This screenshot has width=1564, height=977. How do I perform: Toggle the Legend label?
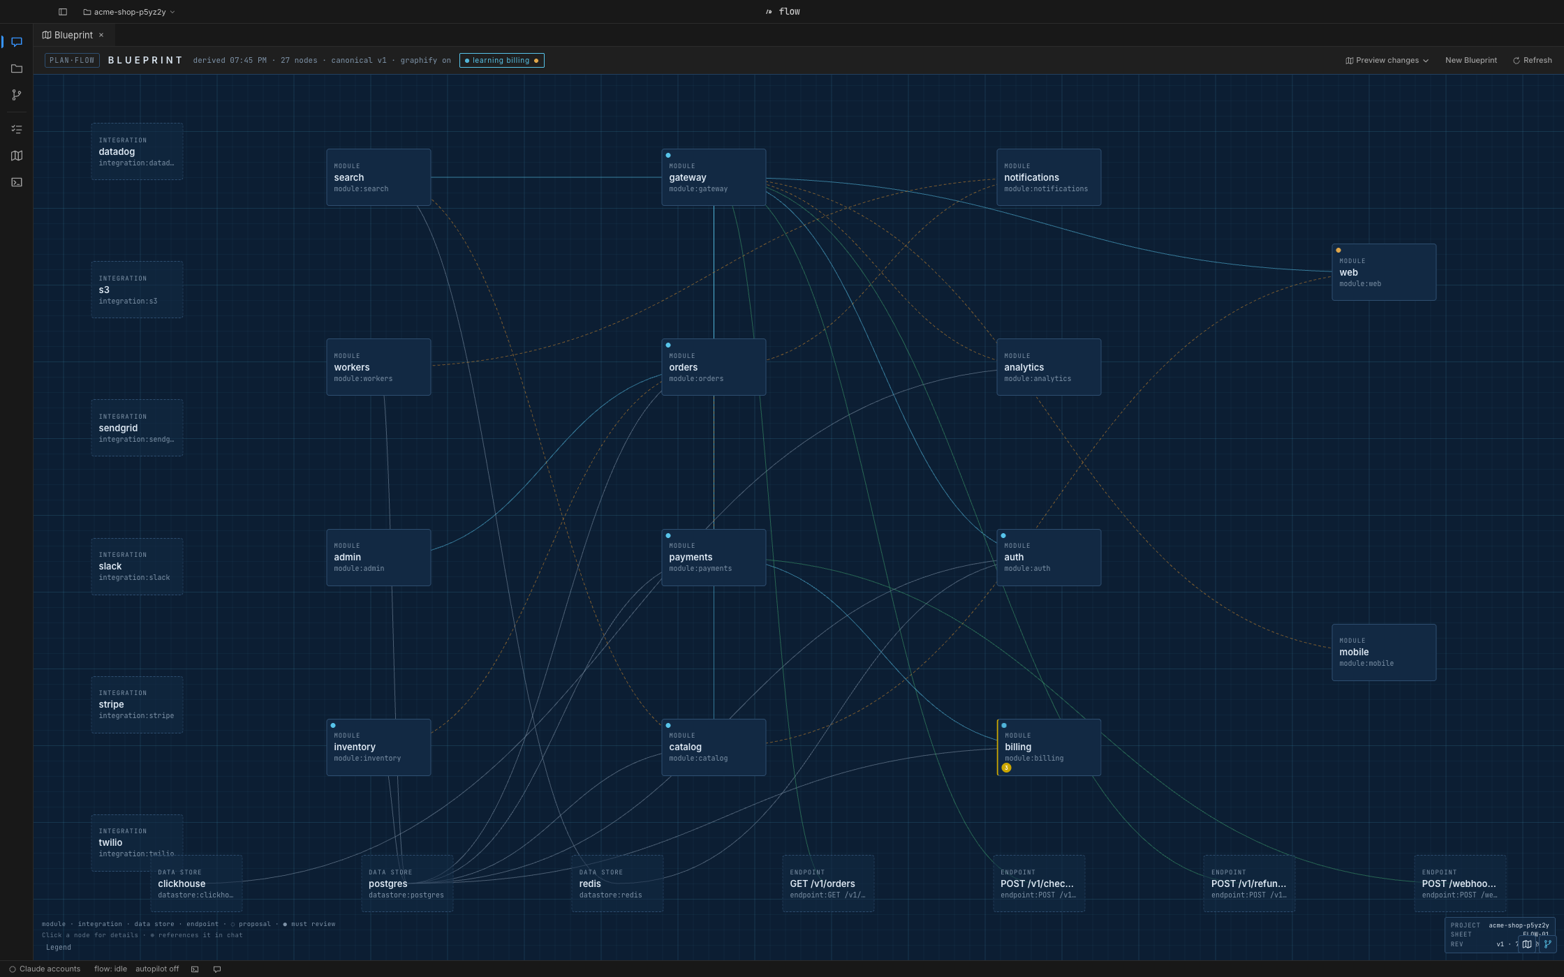tap(59, 947)
